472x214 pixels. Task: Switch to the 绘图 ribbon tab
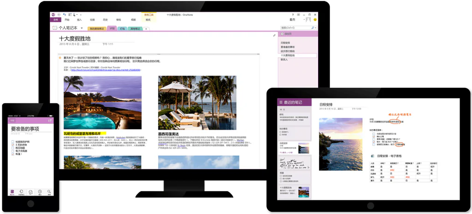coord(92,20)
